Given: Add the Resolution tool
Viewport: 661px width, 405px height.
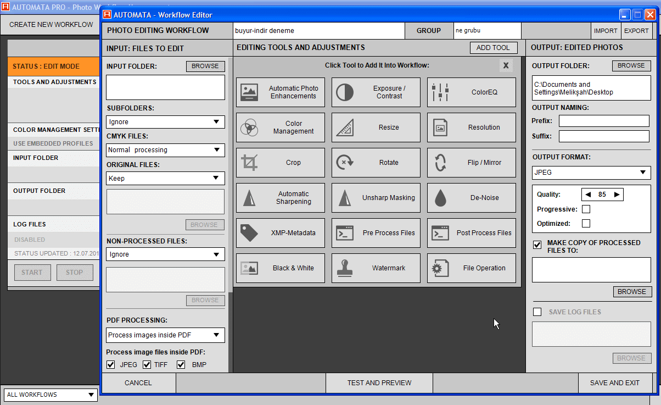Looking at the screenshot, I should pyautogui.click(x=472, y=127).
